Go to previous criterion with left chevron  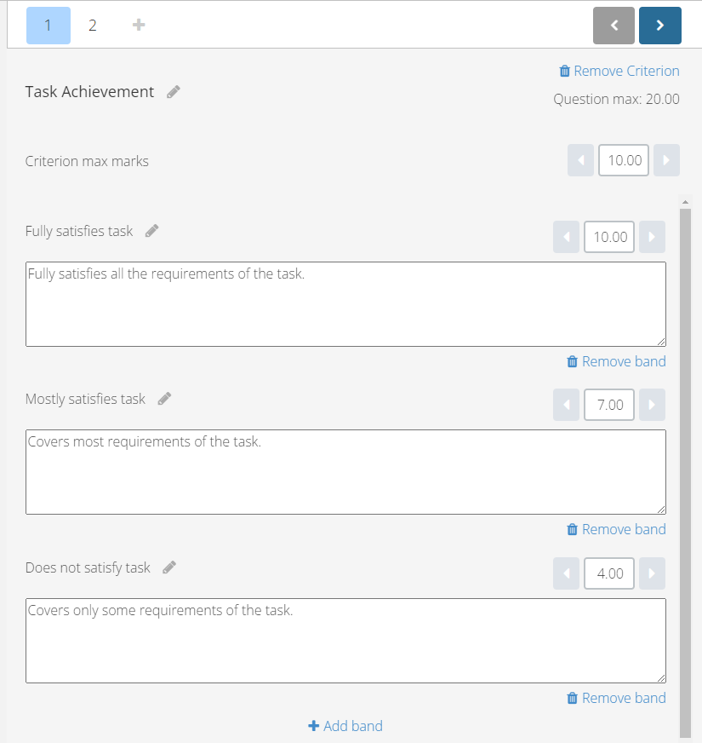pos(614,25)
